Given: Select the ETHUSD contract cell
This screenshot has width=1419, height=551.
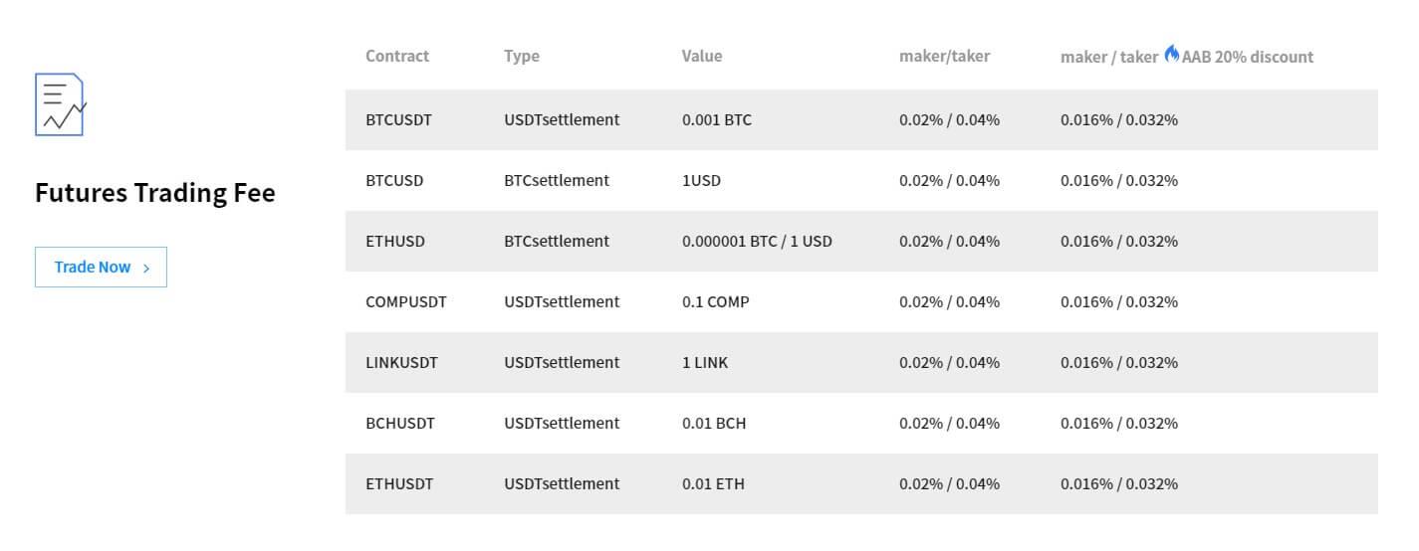Looking at the screenshot, I should click(395, 241).
